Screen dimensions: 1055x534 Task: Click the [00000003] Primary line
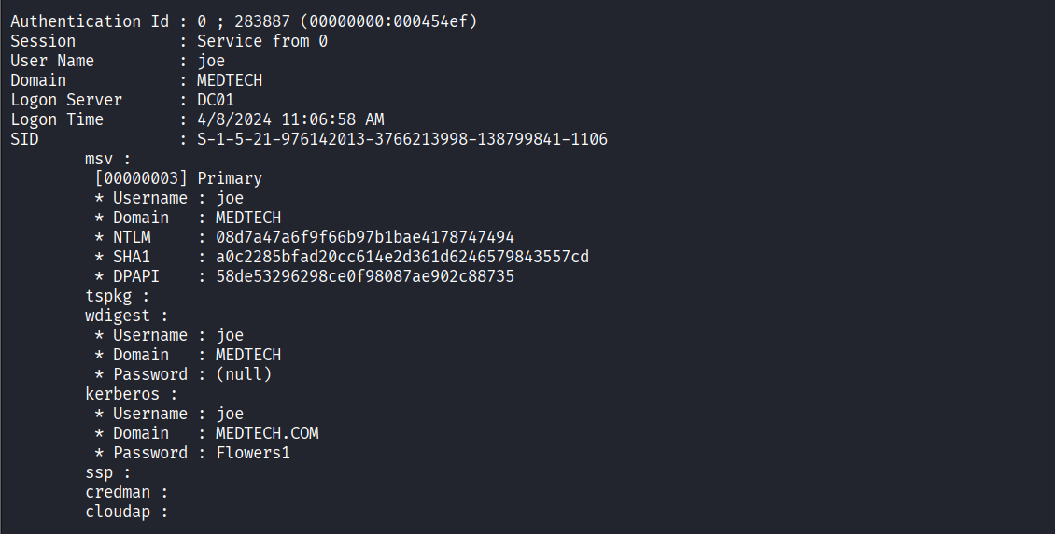pyautogui.click(x=178, y=178)
